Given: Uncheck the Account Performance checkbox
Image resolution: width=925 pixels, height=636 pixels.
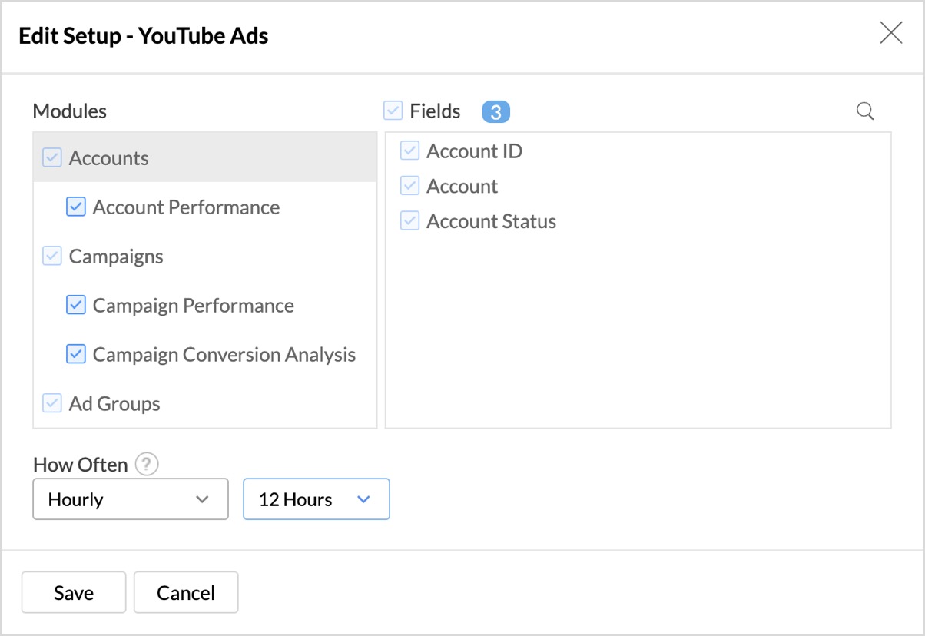Looking at the screenshot, I should 75,207.
